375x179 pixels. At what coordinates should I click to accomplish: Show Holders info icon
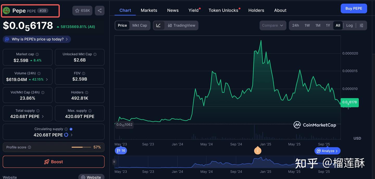87,92
